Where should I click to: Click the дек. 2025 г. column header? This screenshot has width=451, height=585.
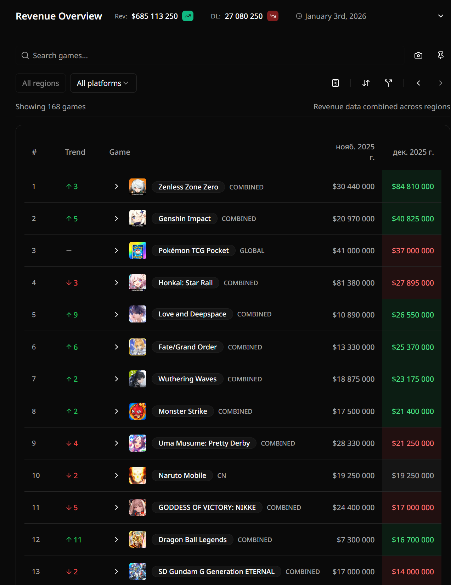[413, 152]
